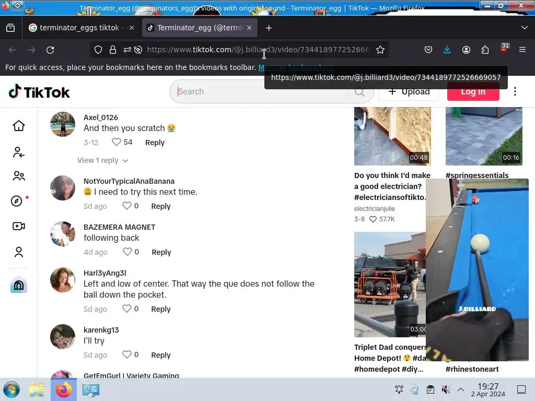Click the extension icon with 31 badge
The height and width of the screenshot is (401, 535).
tap(504, 49)
